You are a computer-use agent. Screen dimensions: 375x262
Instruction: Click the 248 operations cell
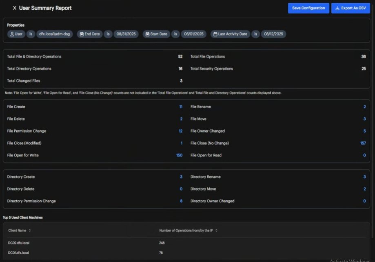(x=162, y=243)
